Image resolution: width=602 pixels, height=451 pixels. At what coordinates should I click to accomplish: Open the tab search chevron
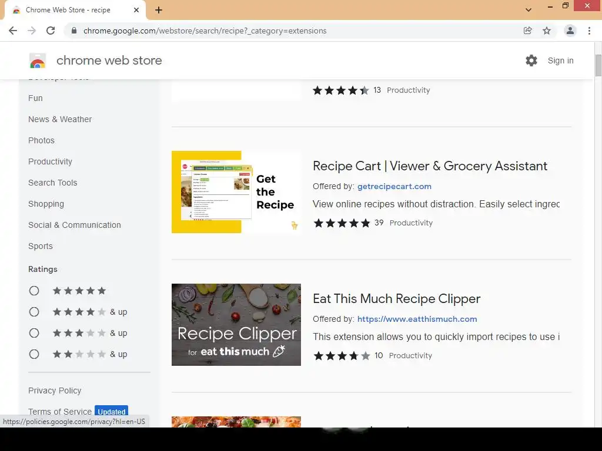pos(529,10)
